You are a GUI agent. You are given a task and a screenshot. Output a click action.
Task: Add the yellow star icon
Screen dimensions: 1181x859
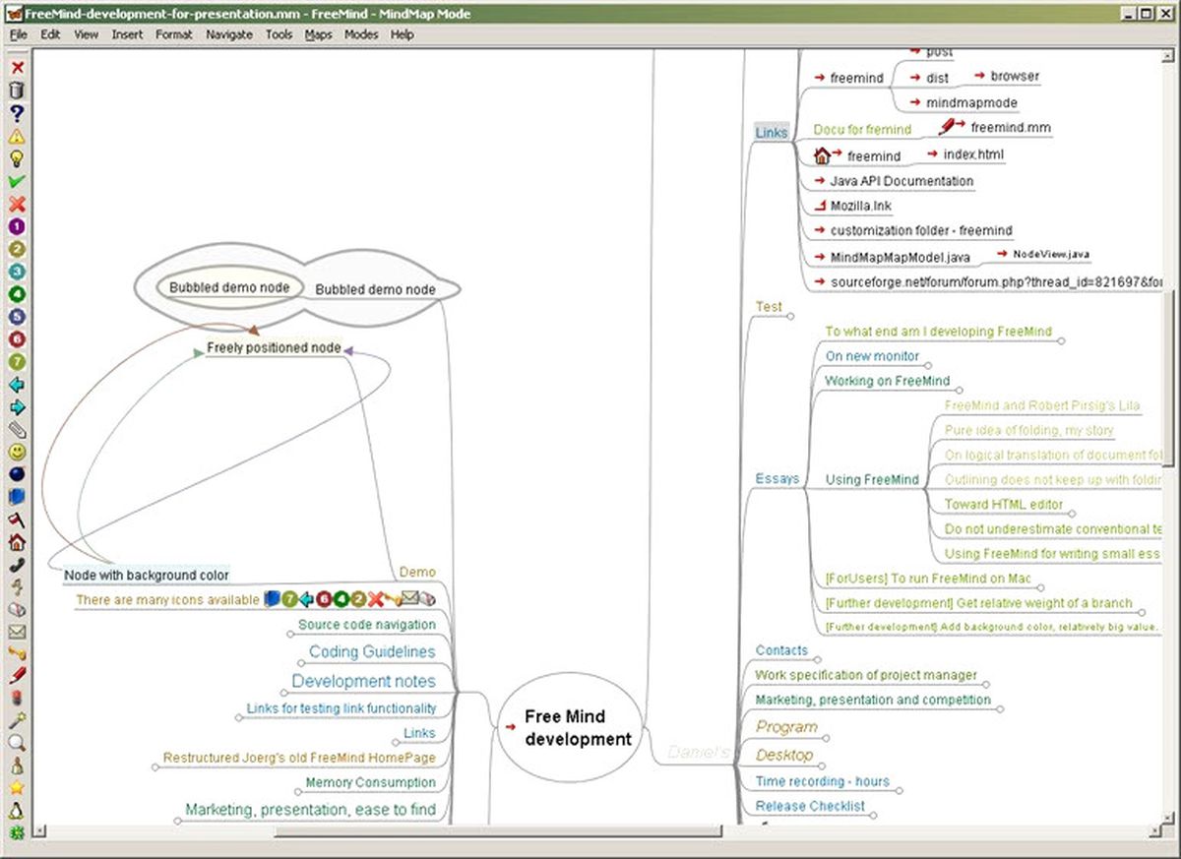click(x=17, y=789)
